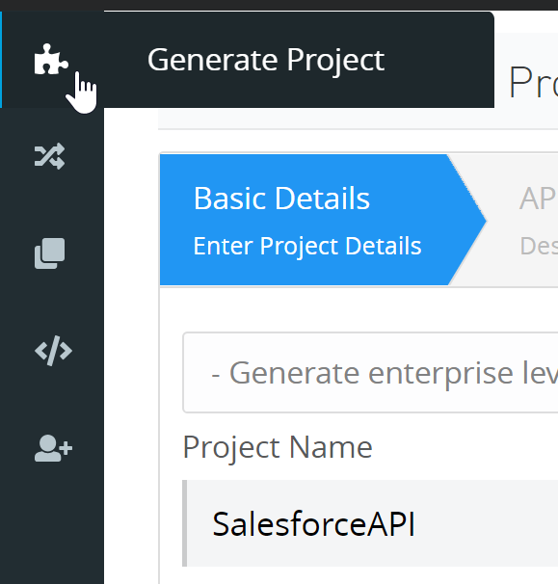558x584 pixels.
Task: Select the stacked copies sidebar icon
Action: pos(49,253)
